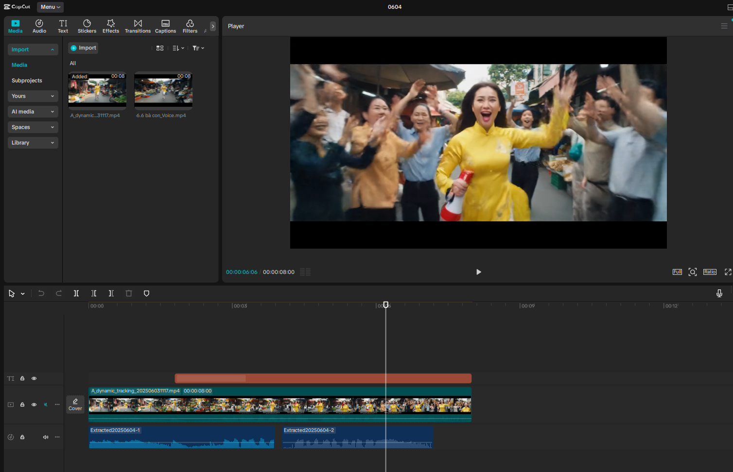Split clip at the playhead

click(x=76, y=293)
